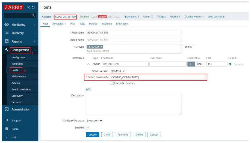
Task: Click the Support headset icon
Action: (x=7, y=120)
